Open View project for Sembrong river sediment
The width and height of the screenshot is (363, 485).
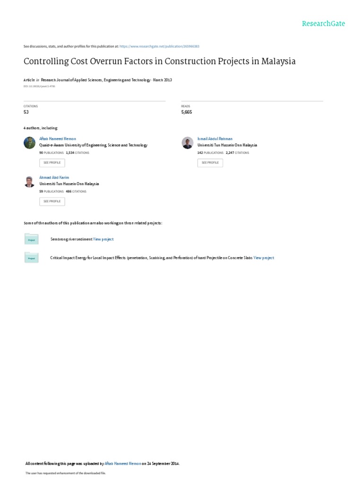coord(103,239)
